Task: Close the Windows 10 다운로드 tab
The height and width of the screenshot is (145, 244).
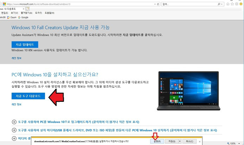Action: (x=24, y=9)
